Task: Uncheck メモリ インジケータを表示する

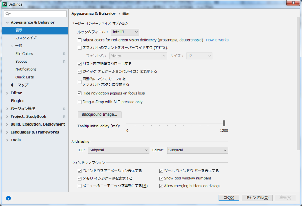Action: 79,179
